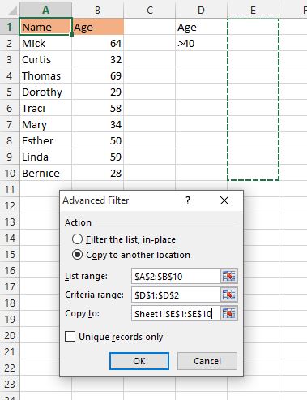Click inside the Copy to field
The height and width of the screenshot is (400, 307).
176,313
